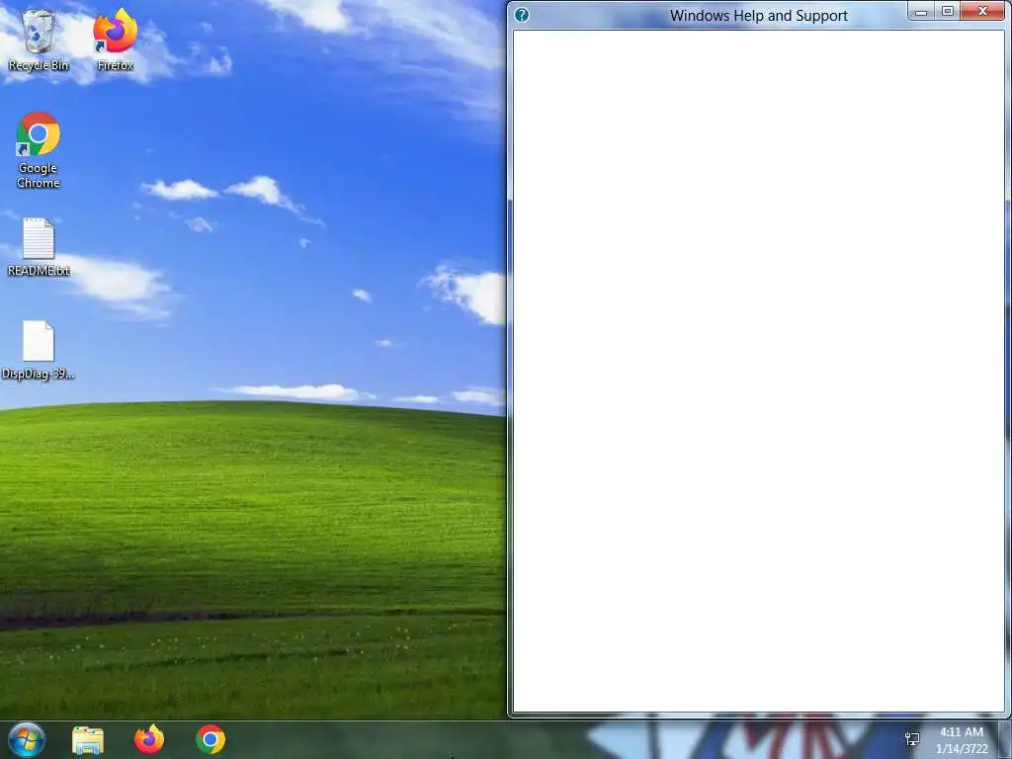Select the README.txt file on desktop
Viewport: 1012px width, 759px height.
(39, 248)
